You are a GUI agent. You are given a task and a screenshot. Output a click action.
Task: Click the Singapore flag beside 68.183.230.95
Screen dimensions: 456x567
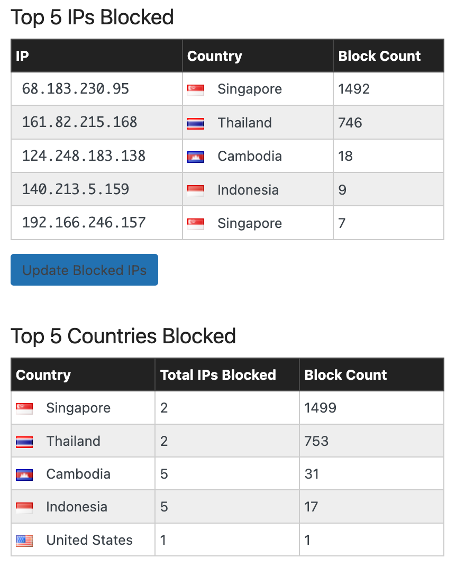click(x=196, y=90)
